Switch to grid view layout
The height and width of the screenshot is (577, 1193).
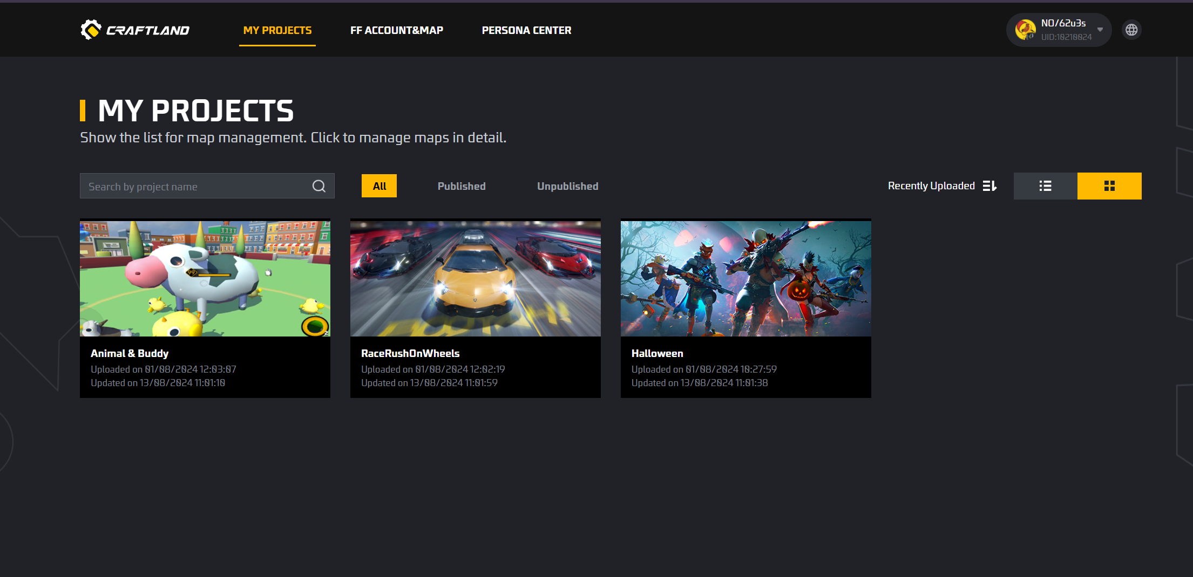[x=1109, y=186]
